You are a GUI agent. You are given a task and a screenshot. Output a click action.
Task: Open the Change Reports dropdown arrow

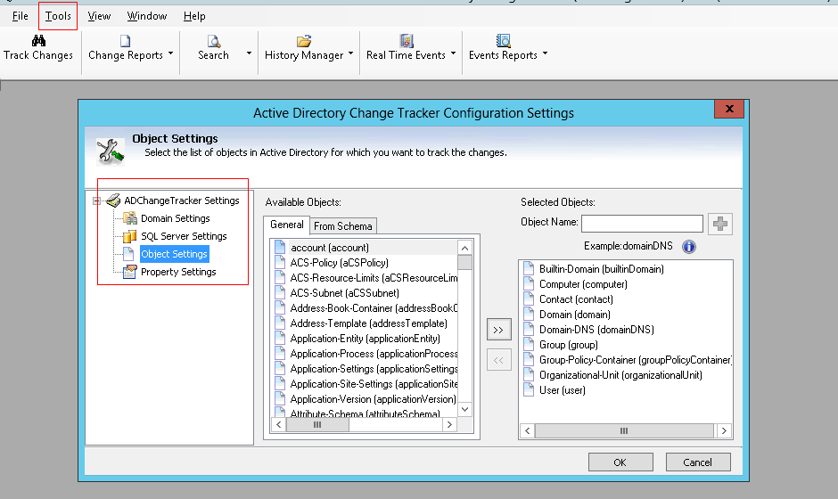point(170,53)
